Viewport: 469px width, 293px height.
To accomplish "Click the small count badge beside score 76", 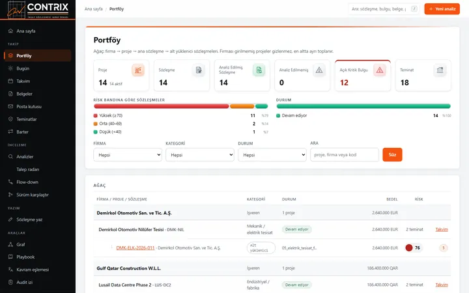I will (444, 247).
